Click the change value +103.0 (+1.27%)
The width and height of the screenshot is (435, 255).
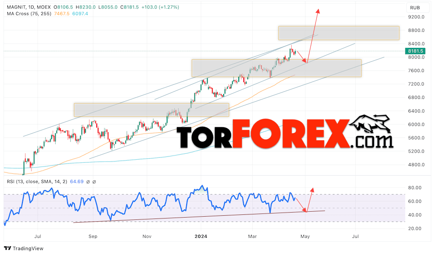[x=160, y=7]
